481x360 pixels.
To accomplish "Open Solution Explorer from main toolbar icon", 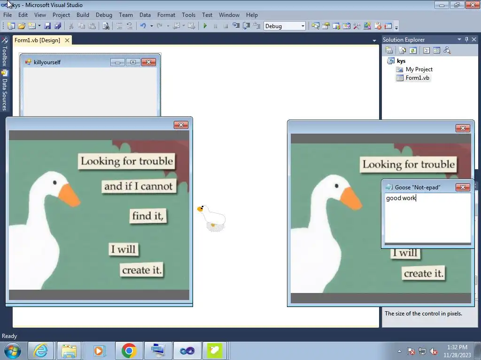I will tap(315, 26).
